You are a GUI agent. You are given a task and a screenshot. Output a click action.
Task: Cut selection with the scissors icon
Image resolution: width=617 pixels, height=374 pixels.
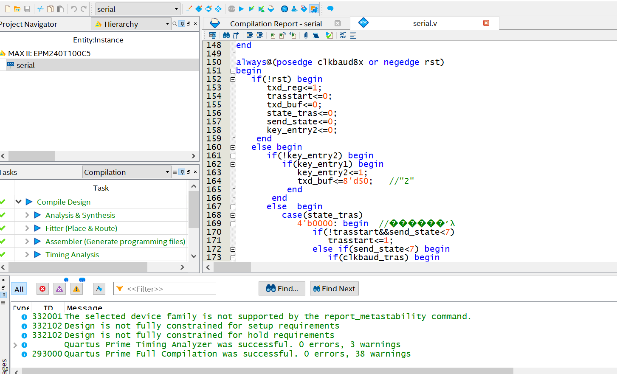40,9
